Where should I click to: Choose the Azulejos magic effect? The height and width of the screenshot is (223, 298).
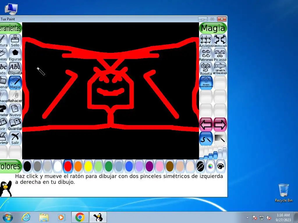pos(206,41)
